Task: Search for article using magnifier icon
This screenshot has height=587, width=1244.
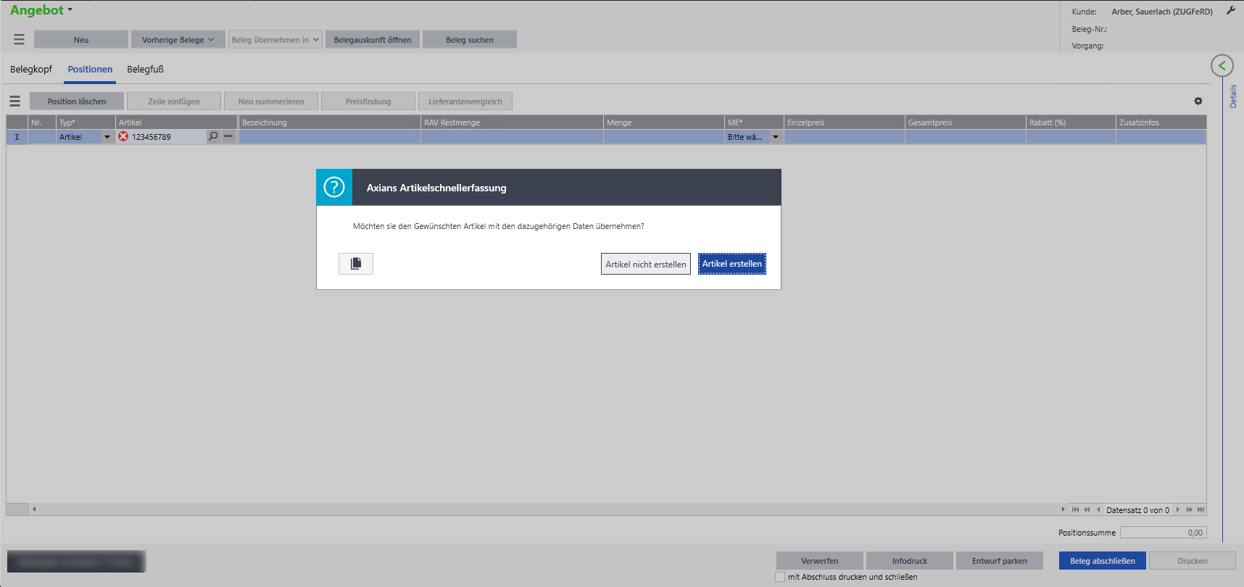Action: [x=213, y=136]
